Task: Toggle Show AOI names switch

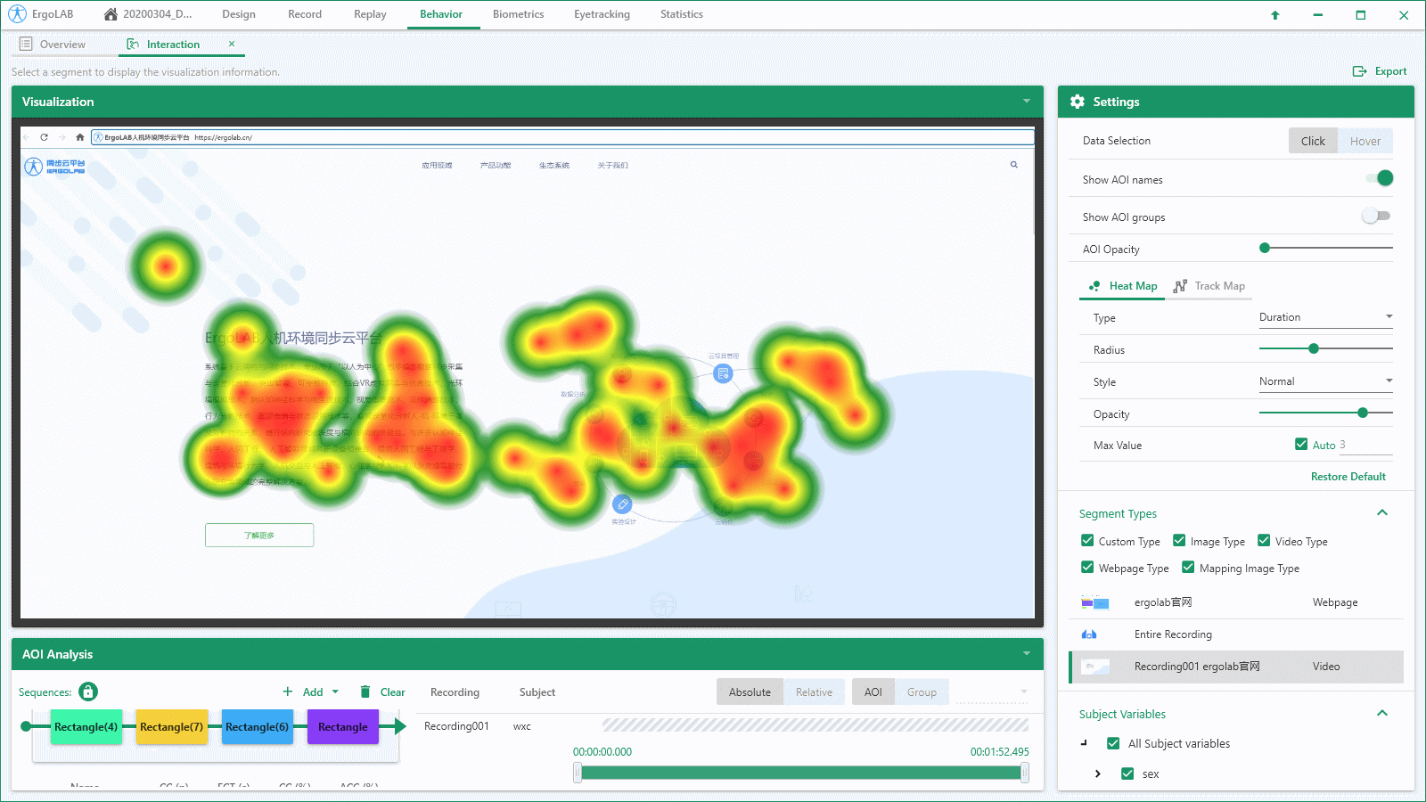Action: [x=1379, y=178]
